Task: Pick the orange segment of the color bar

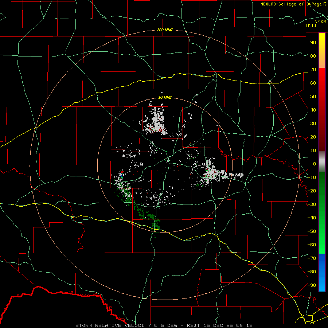Action: (x=322, y=60)
